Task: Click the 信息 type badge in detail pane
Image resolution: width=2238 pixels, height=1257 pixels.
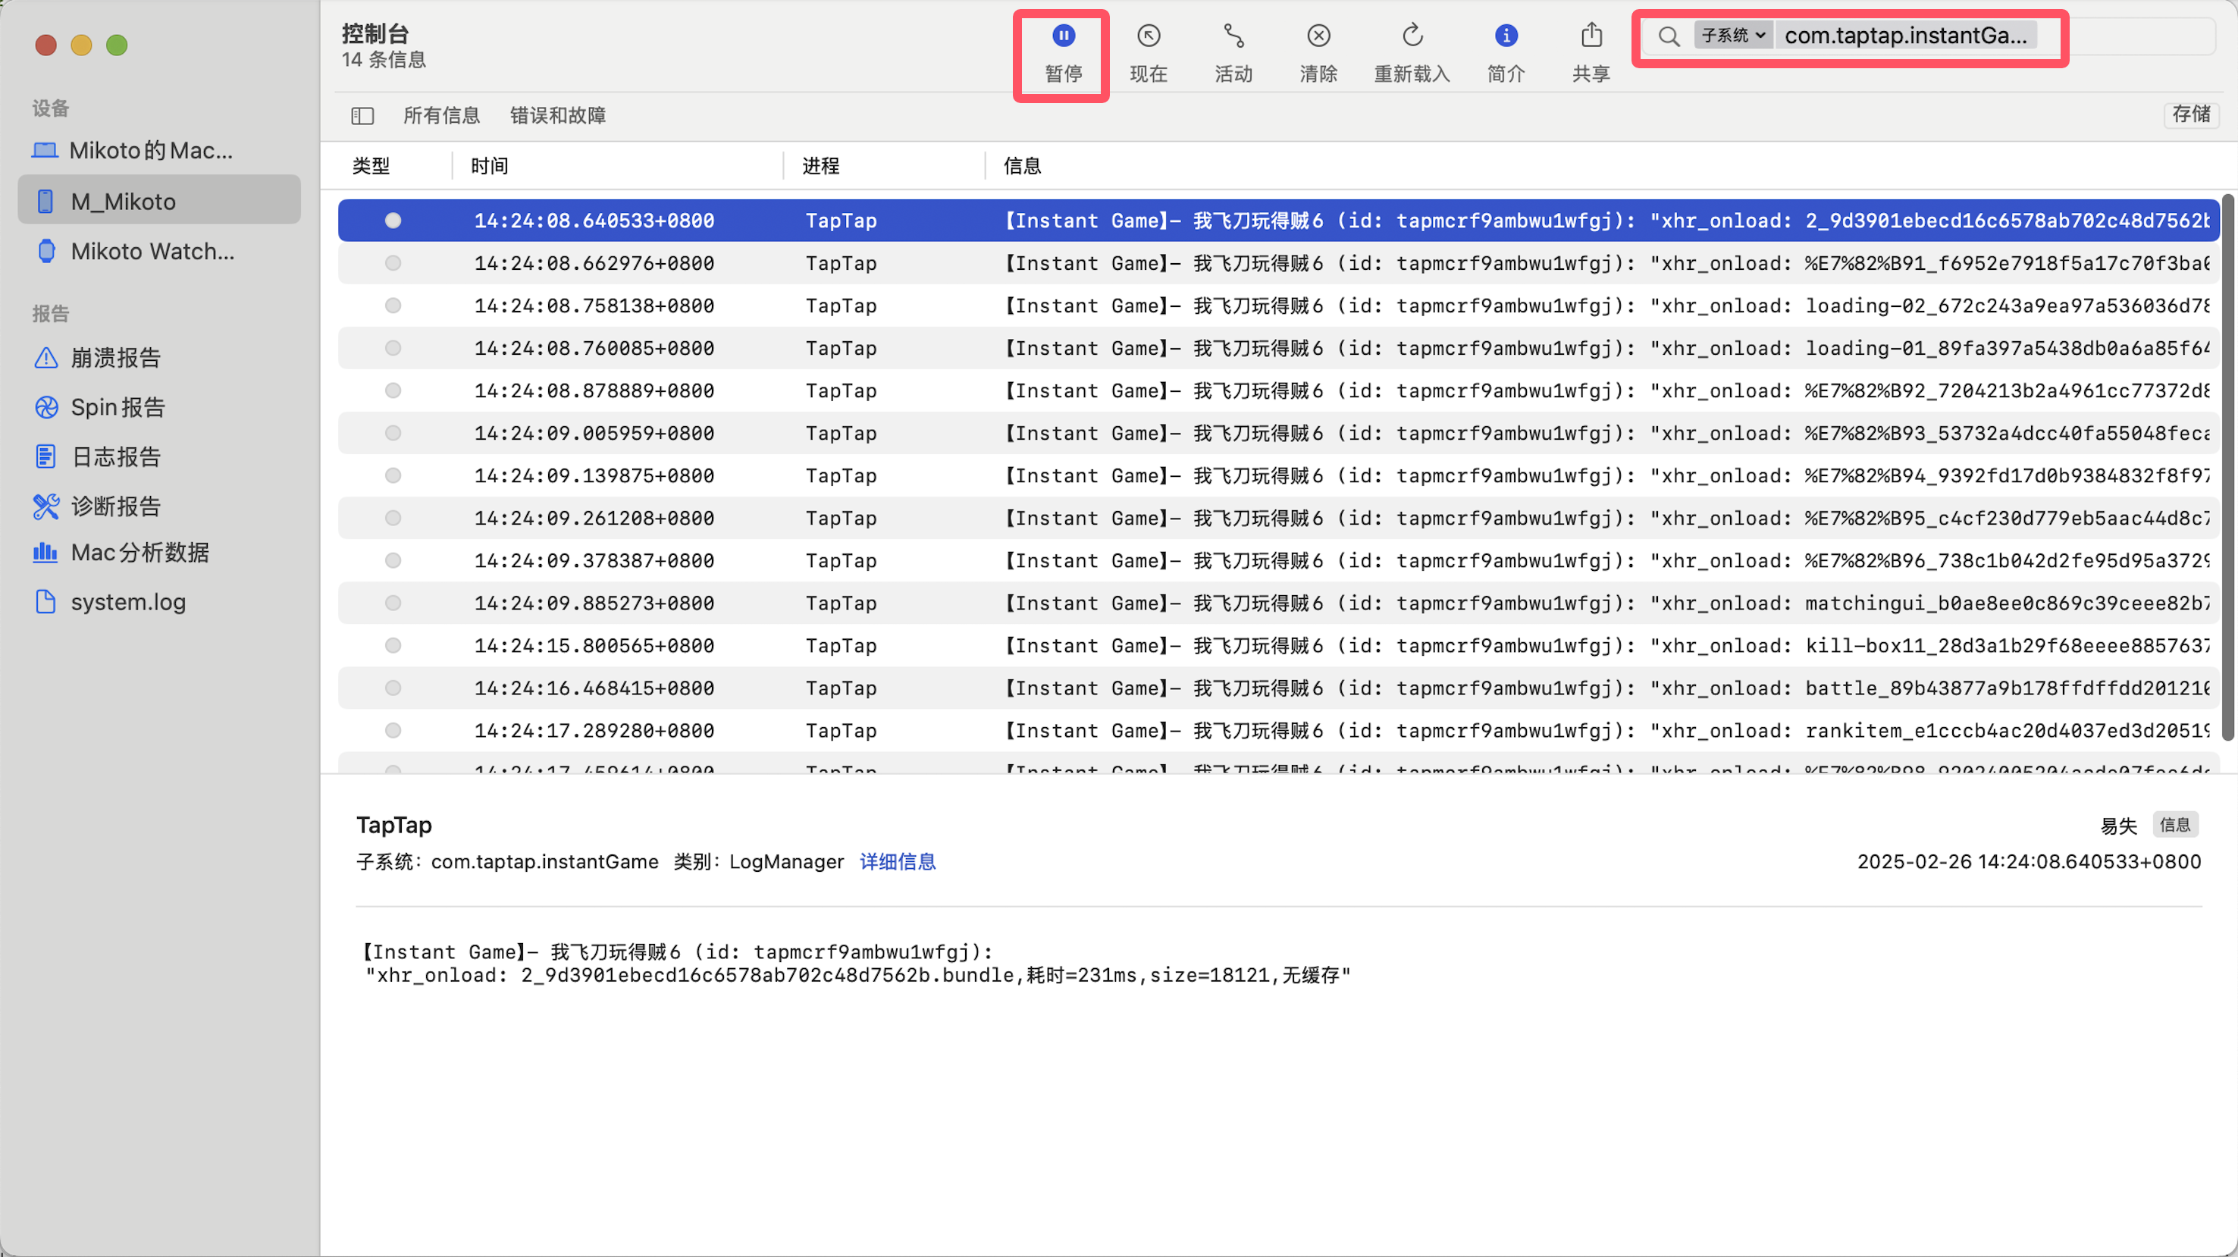Action: [x=2175, y=824]
